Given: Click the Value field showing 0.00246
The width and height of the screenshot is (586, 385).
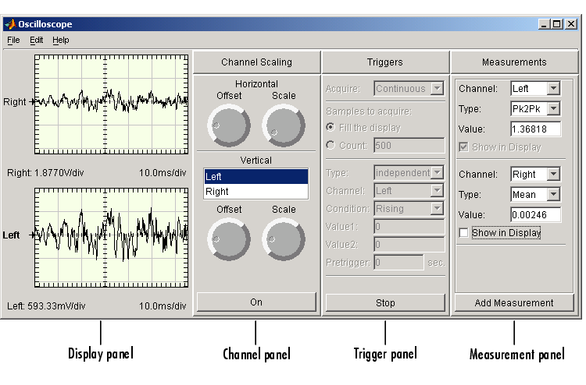Looking at the screenshot, I should (x=535, y=214).
